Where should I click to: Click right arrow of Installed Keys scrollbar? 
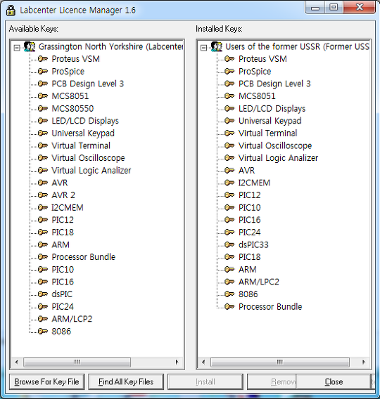364,362
